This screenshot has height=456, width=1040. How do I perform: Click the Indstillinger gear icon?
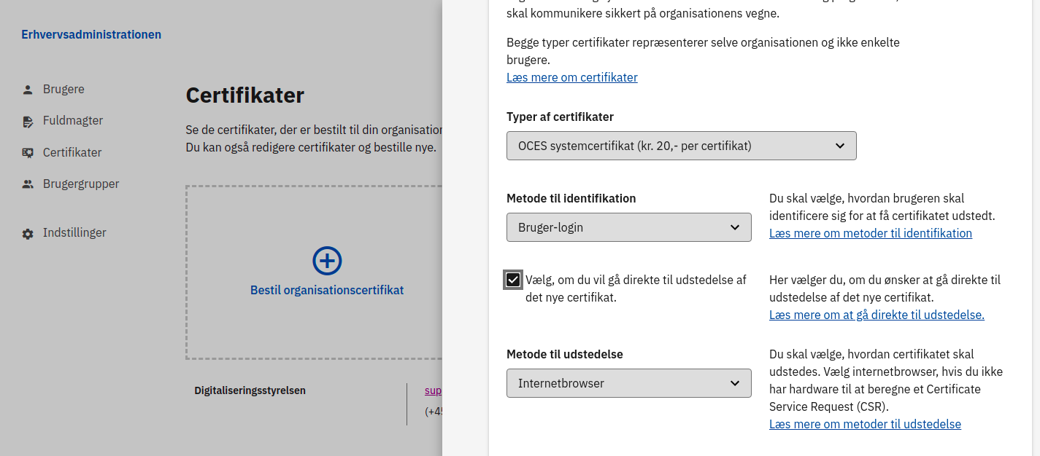pos(28,234)
